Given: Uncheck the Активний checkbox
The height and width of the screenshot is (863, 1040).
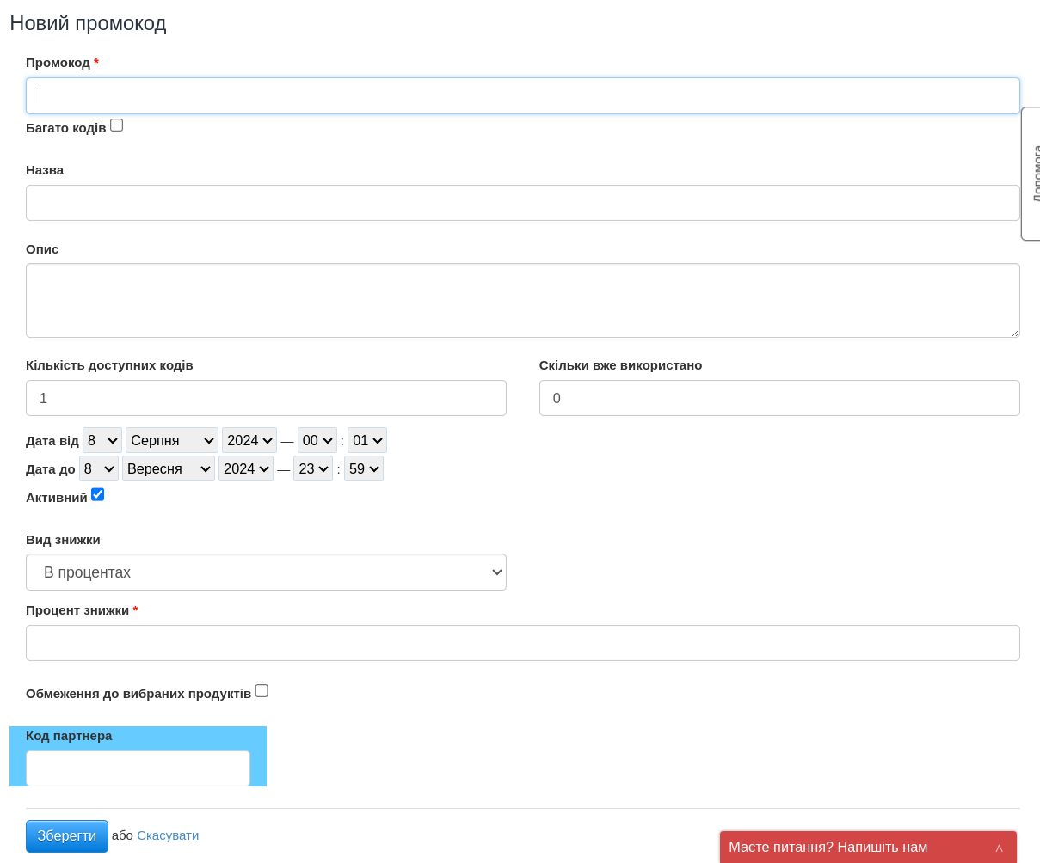Looking at the screenshot, I should (98, 494).
